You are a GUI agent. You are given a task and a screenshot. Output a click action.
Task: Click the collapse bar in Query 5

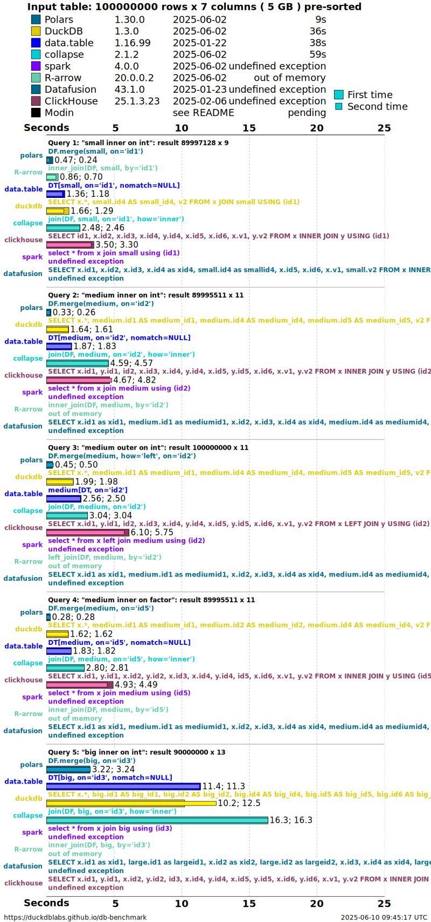tap(157, 821)
